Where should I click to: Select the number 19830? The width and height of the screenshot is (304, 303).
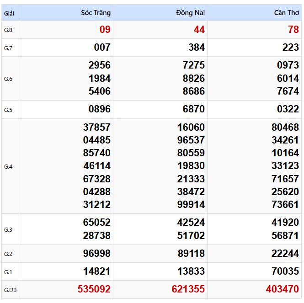point(191,166)
